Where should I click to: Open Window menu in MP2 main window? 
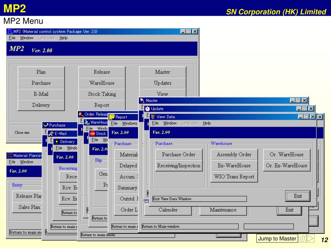click(x=27, y=38)
